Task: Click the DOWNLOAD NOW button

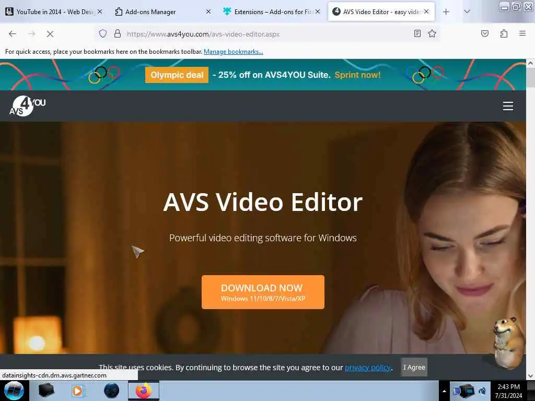Action: click(x=263, y=292)
